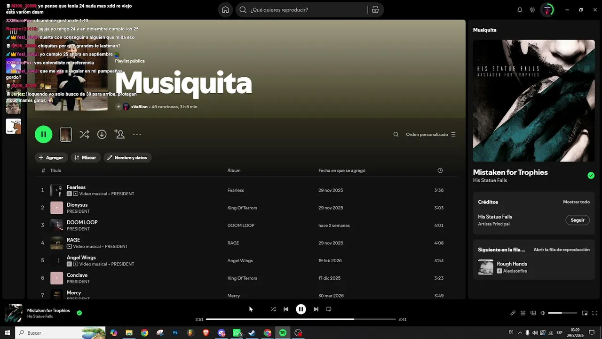602x339 pixels.
Task: Open more options for Musiquita playlist
Action: 137,135
